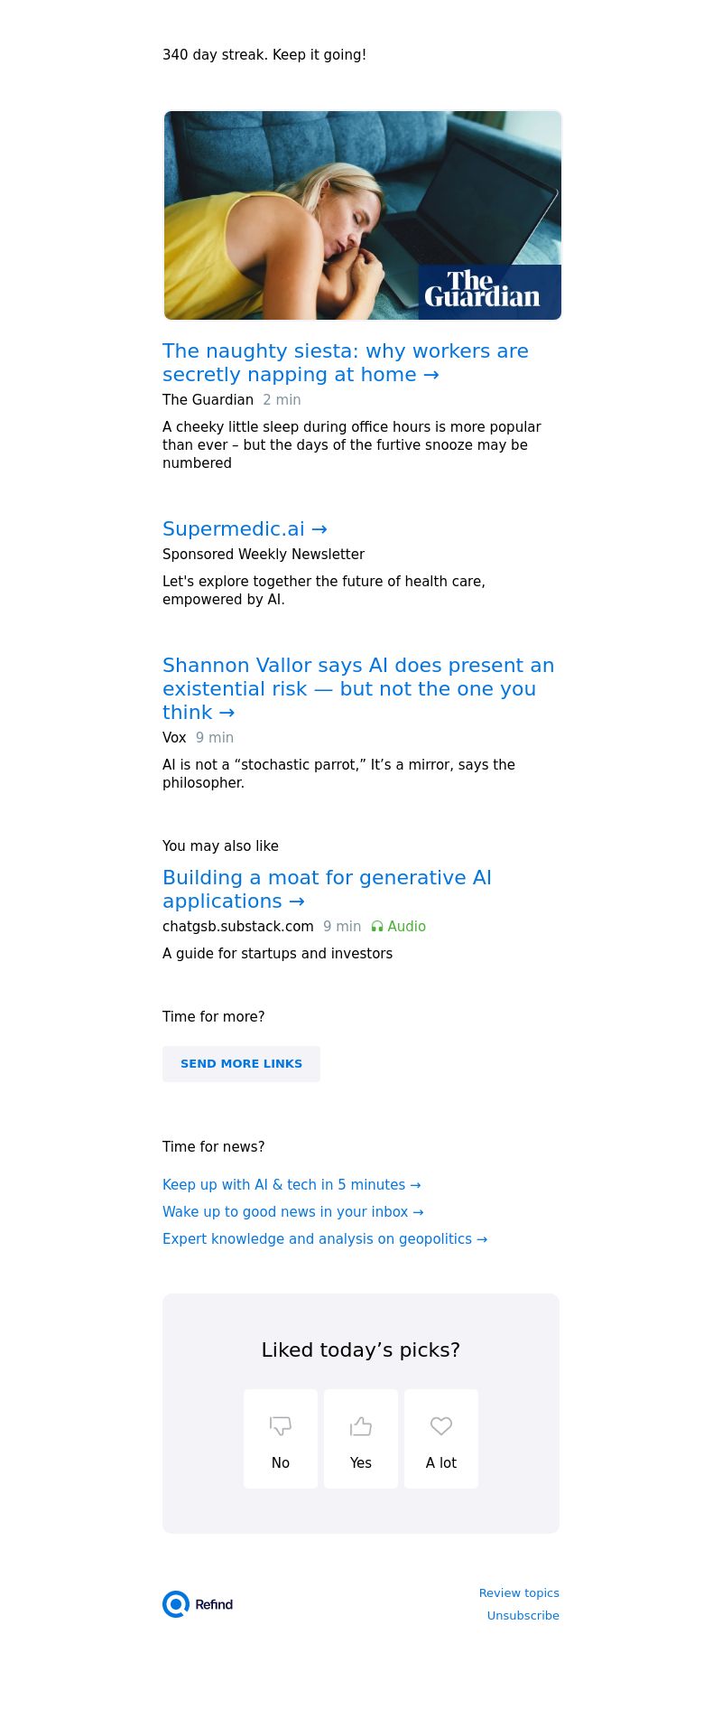Open Expert knowledge on geopolitics link
The height and width of the screenshot is (1709, 722).
click(x=325, y=1239)
